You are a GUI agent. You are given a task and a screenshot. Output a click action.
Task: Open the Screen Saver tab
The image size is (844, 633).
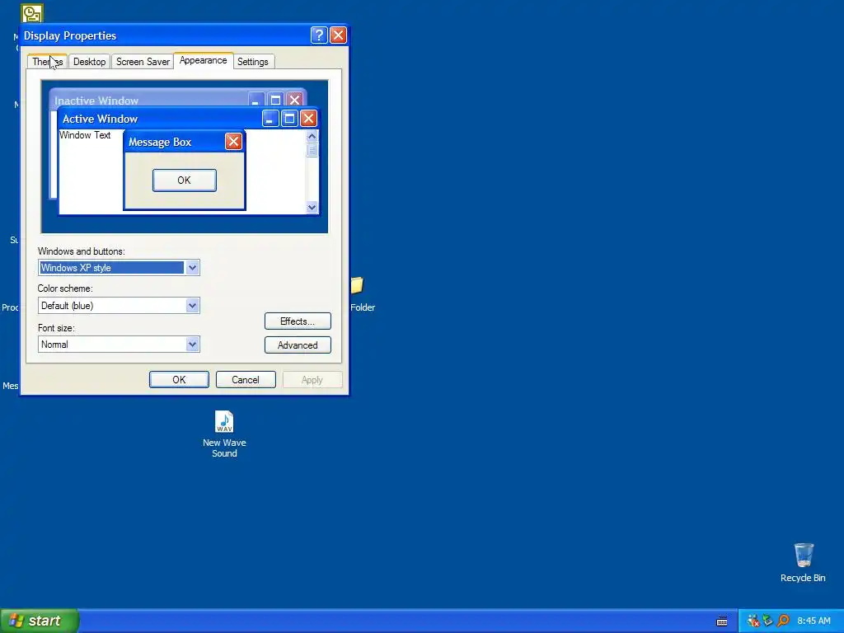pyautogui.click(x=143, y=61)
